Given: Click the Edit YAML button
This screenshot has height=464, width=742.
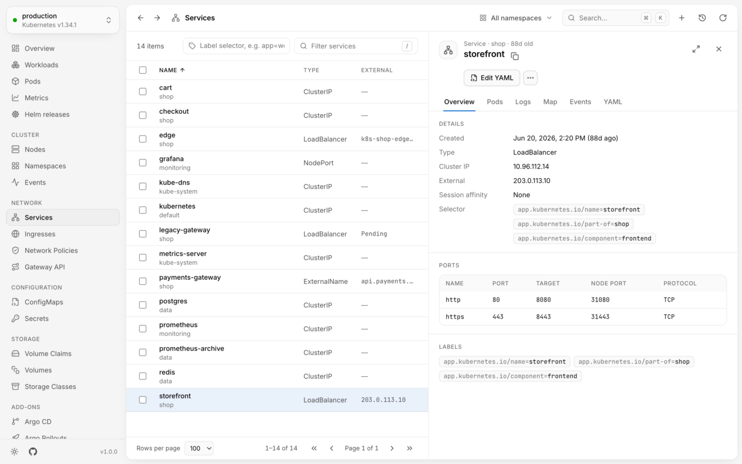Looking at the screenshot, I should point(492,78).
